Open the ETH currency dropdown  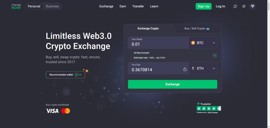click(203, 68)
